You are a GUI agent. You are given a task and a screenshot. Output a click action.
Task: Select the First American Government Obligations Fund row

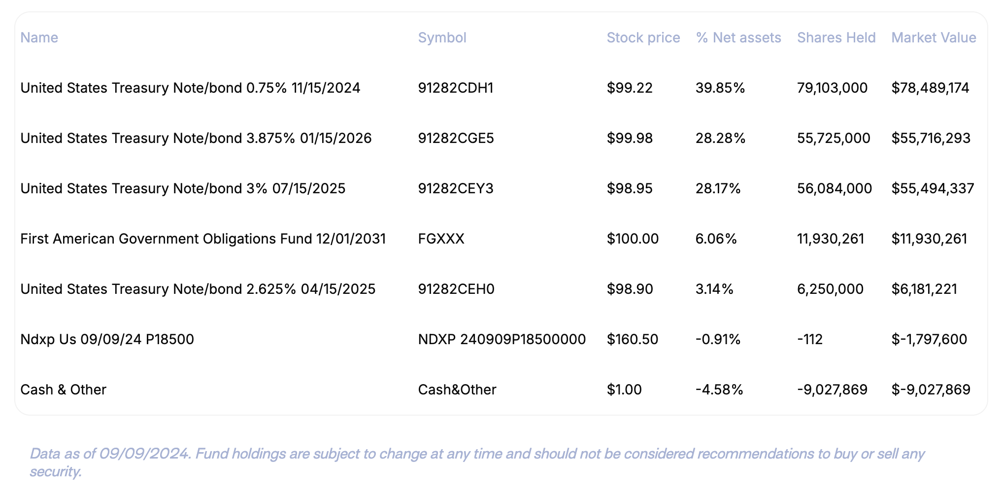pos(203,239)
